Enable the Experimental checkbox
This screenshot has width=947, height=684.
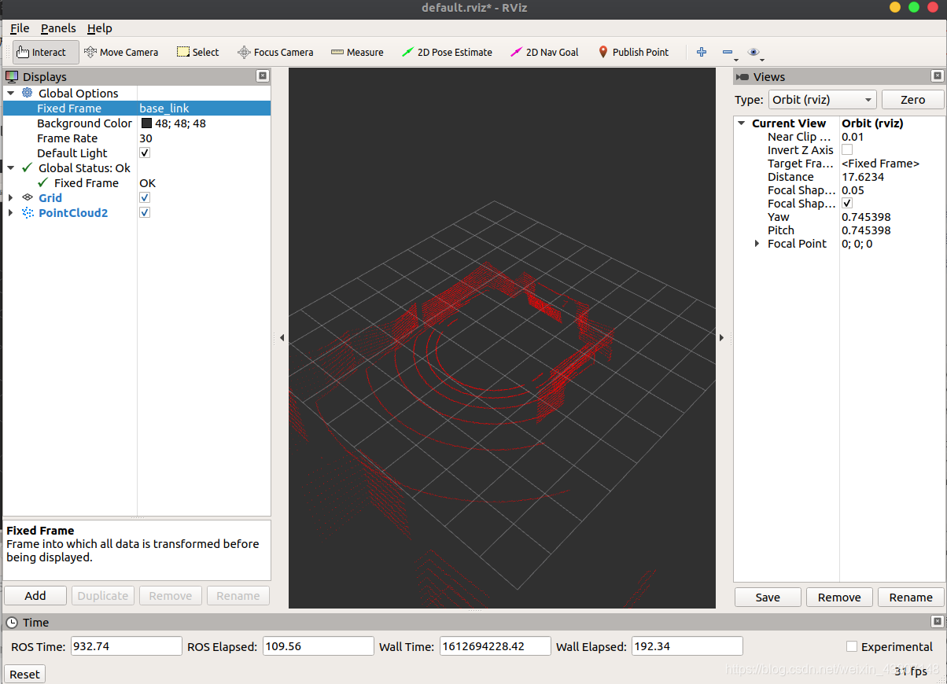pyautogui.click(x=852, y=646)
